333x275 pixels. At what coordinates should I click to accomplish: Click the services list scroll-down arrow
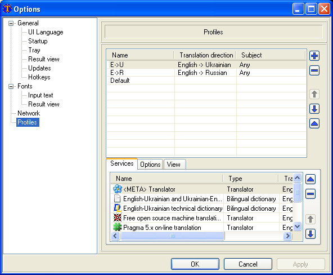click(298, 226)
